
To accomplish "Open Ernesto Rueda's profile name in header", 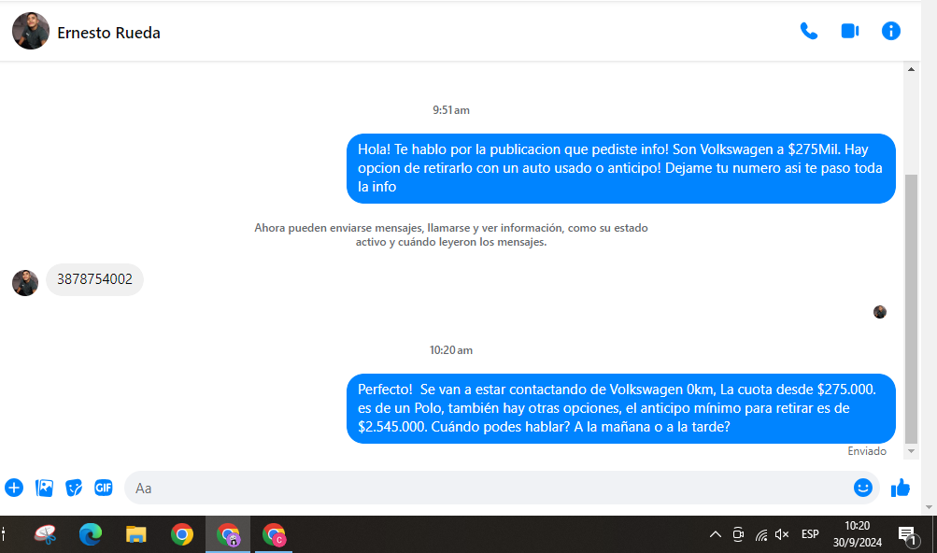I will 108,33.
